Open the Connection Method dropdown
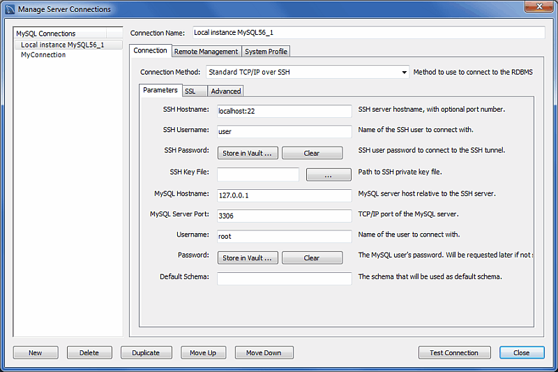The image size is (558, 372). [308, 72]
